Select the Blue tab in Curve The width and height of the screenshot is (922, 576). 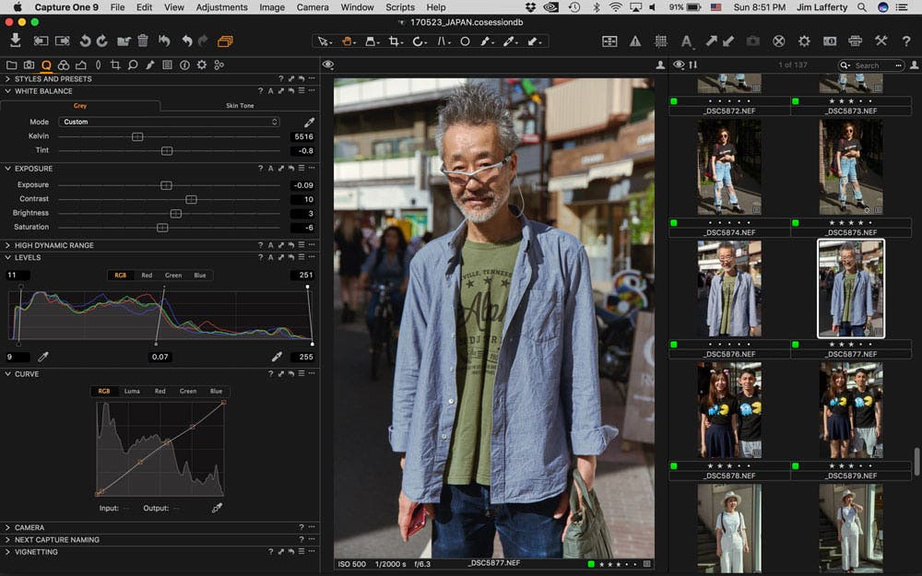pos(217,391)
